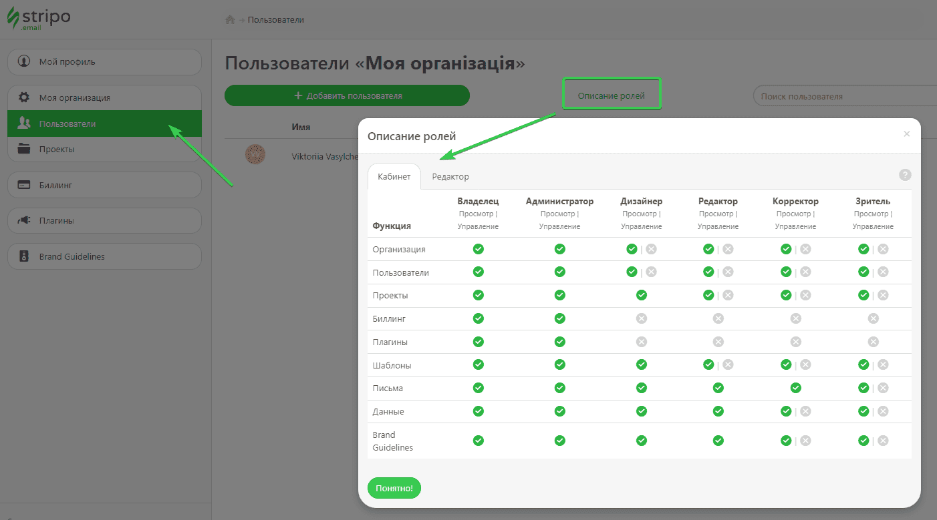Image resolution: width=937 pixels, height=520 pixels.
Task: Toggle Биллинг permission for Владелец role
Action: click(x=478, y=318)
